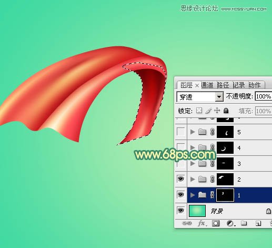Create a new group folder from the footer
The image size is (272, 248).
(x=244, y=223)
